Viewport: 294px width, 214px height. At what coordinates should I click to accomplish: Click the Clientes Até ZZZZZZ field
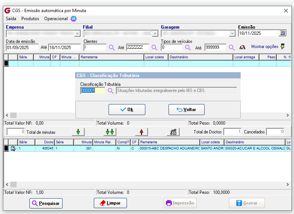tap(138, 47)
